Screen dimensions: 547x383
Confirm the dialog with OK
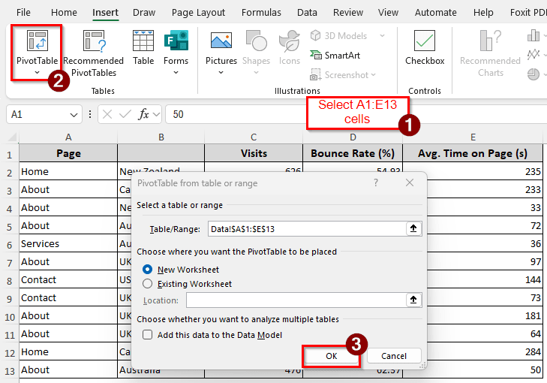point(331,356)
